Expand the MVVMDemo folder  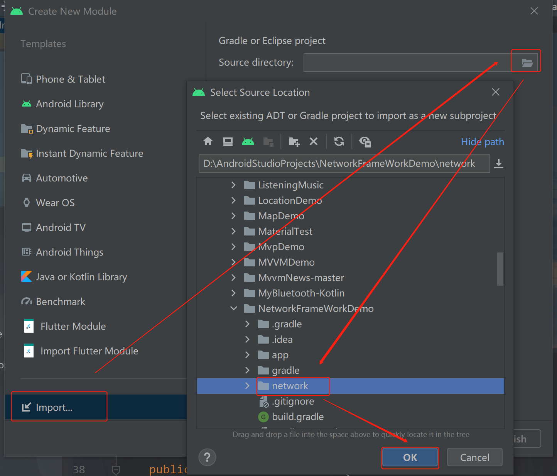233,262
